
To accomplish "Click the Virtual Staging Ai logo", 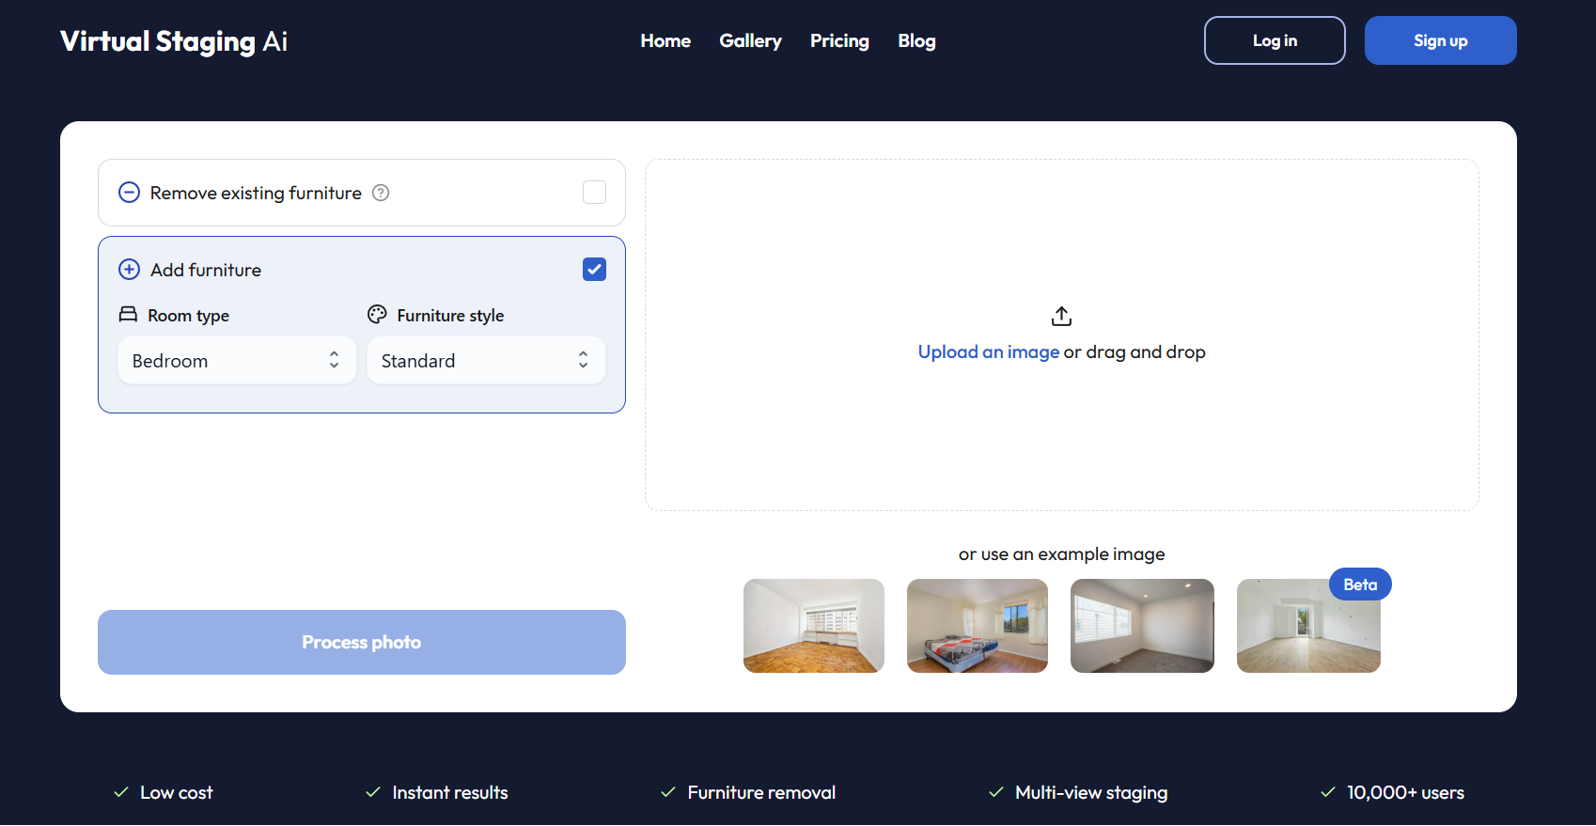I will point(174,40).
